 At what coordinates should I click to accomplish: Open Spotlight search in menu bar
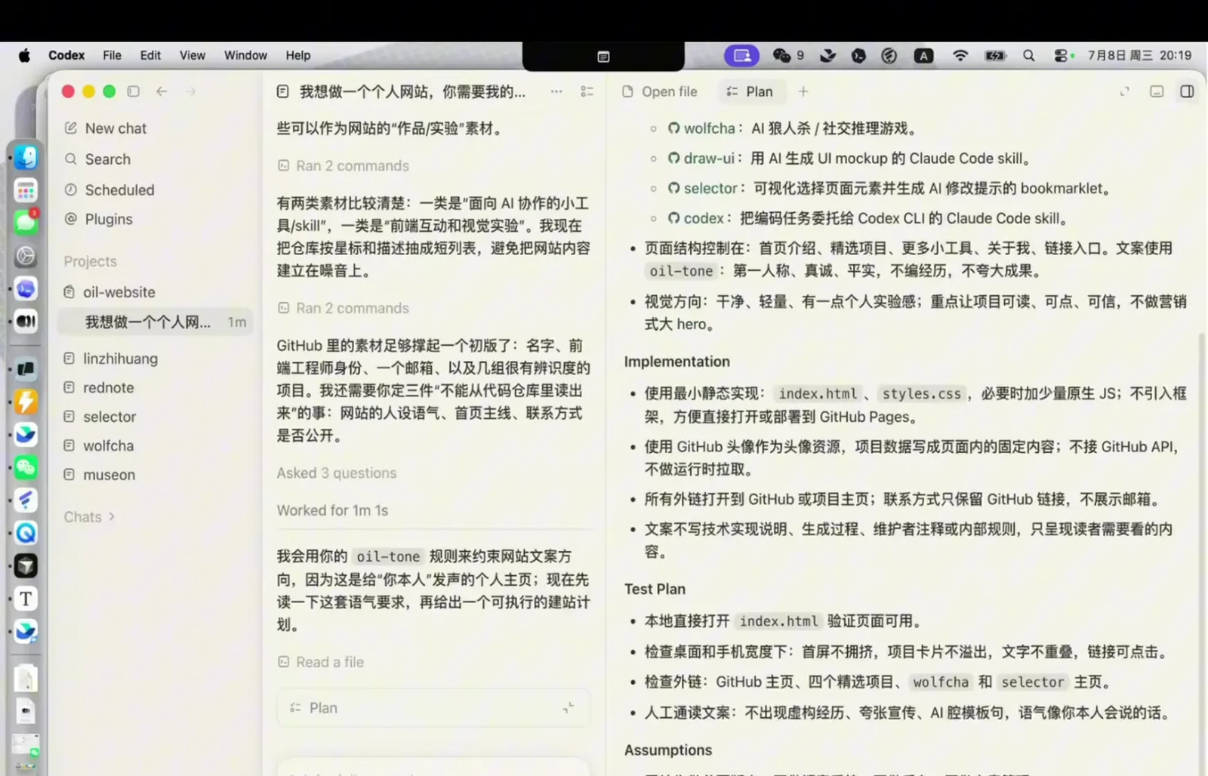[1029, 55]
